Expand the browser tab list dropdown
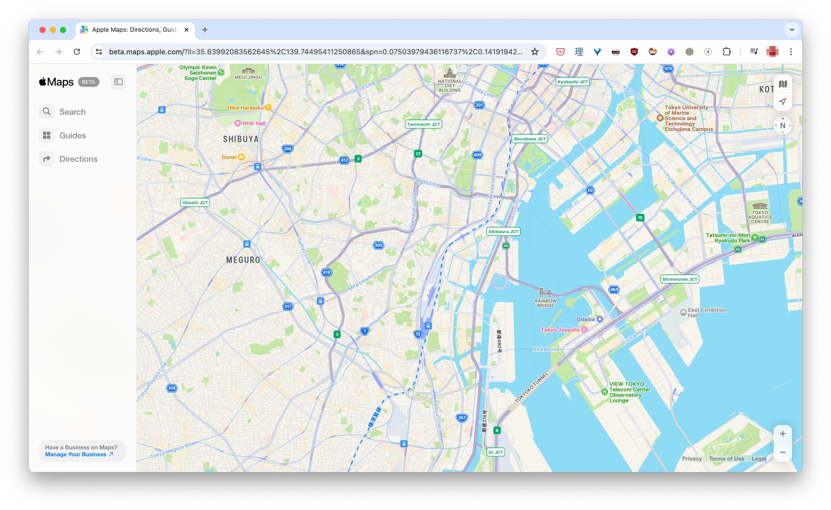Image resolution: width=831 pixels, height=510 pixels. pos(792,29)
